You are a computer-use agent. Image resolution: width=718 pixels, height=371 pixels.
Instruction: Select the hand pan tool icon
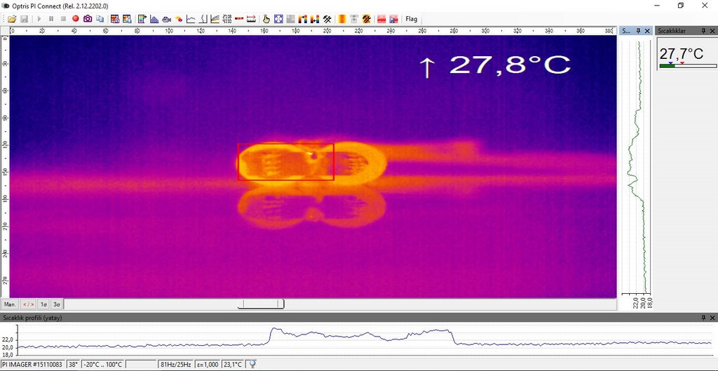pyautogui.click(x=266, y=19)
